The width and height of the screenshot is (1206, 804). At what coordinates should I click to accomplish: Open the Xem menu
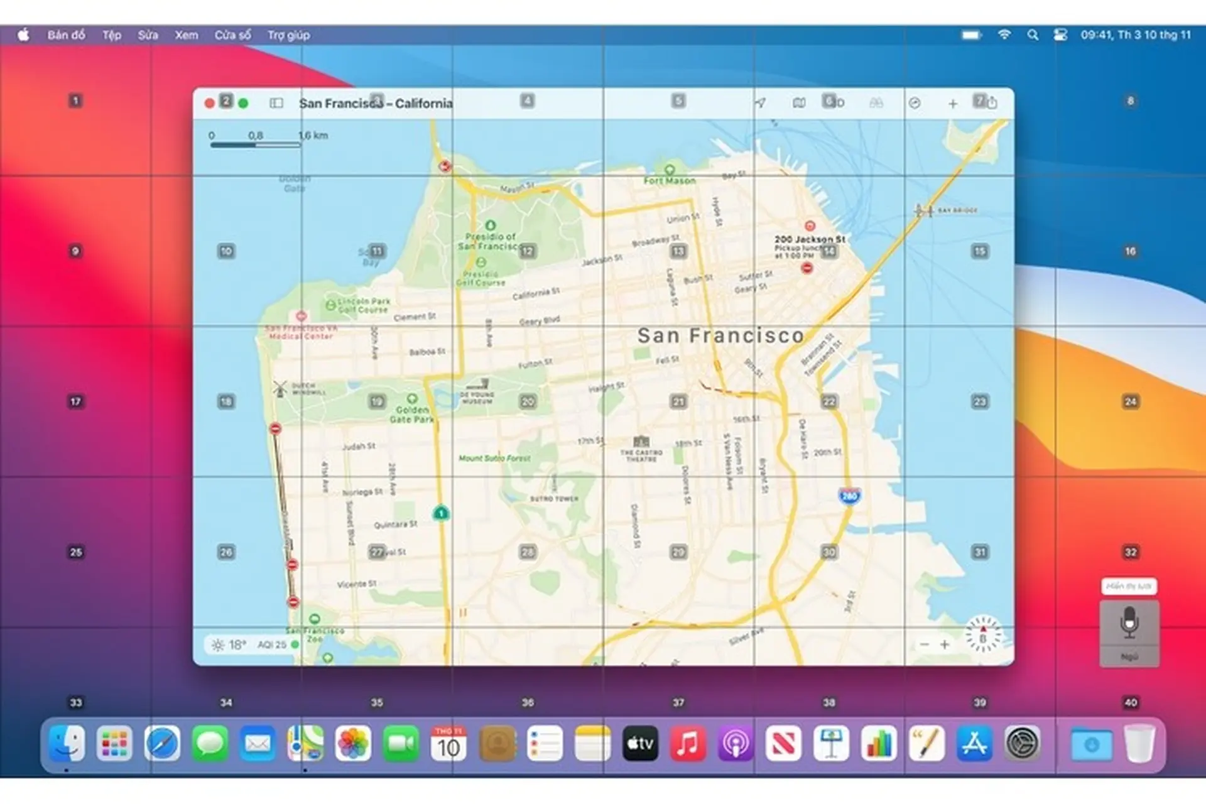pyautogui.click(x=187, y=35)
